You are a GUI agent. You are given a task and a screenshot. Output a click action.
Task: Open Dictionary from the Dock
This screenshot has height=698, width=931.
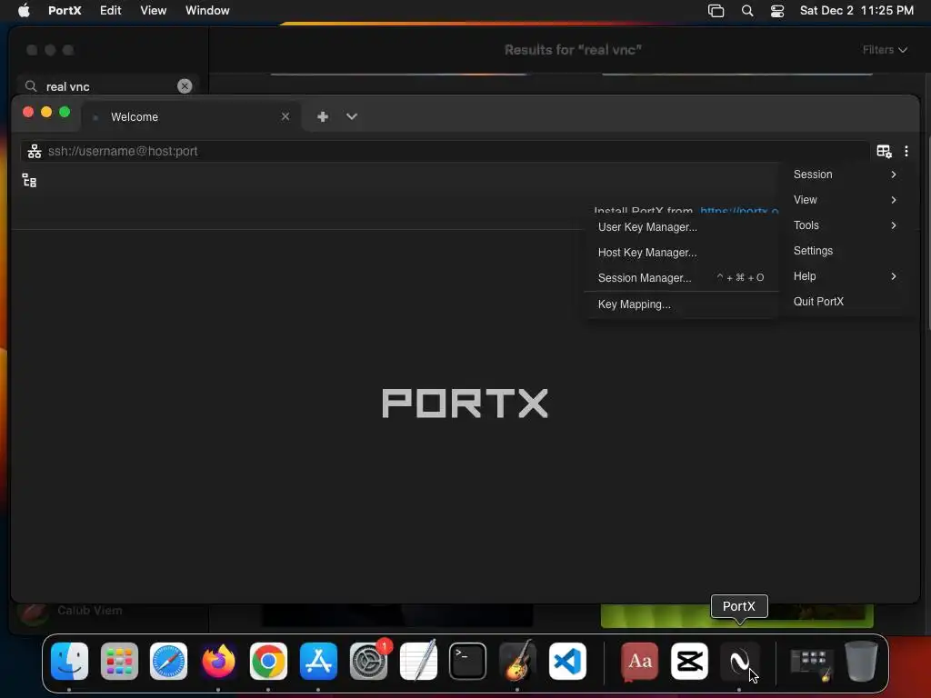coord(639,661)
